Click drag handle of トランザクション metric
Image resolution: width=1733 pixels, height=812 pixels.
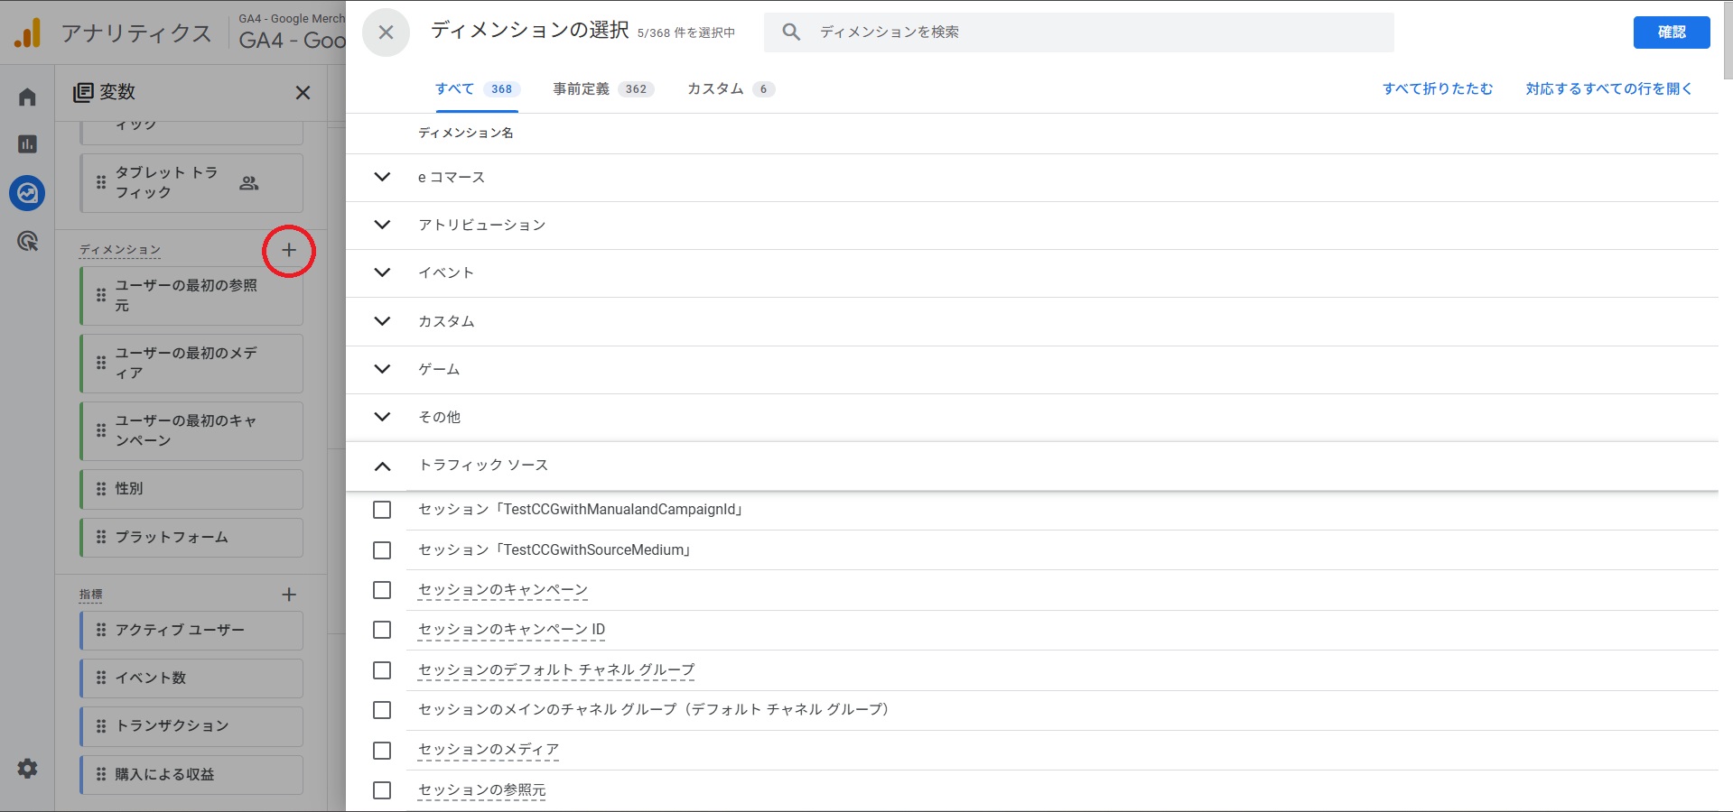[x=101, y=725]
